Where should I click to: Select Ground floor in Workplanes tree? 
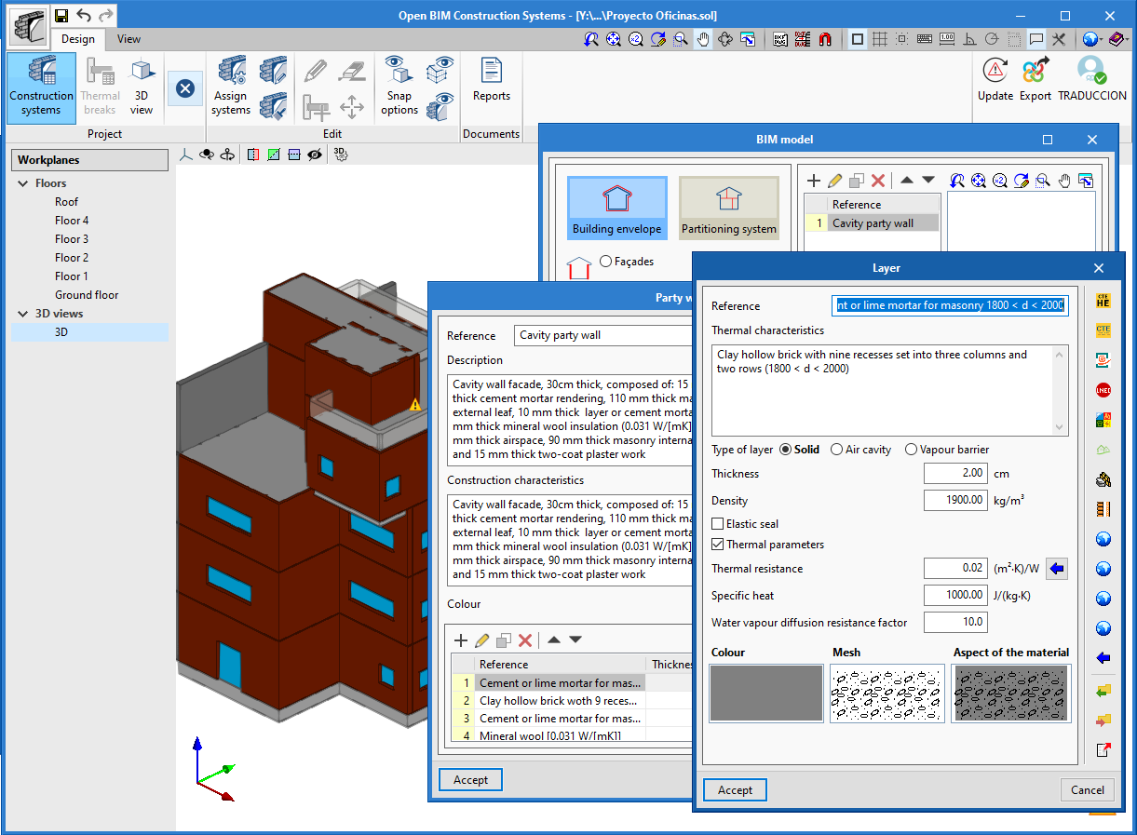(x=87, y=295)
